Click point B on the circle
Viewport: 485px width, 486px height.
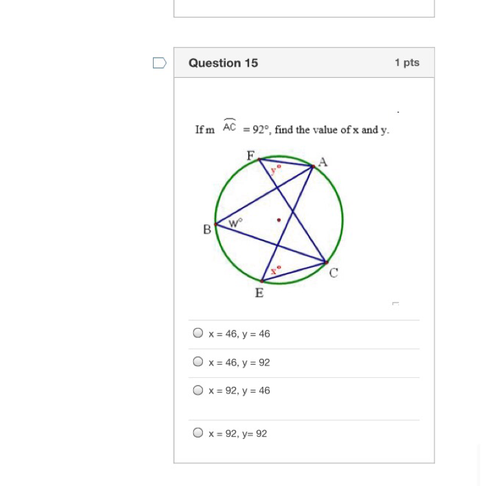pos(216,224)
